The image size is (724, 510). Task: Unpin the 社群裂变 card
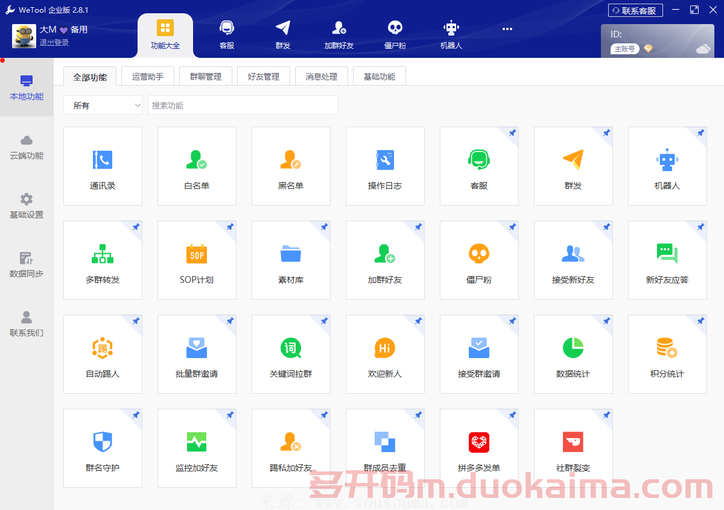pyautogui.click(x=606, y=415)
